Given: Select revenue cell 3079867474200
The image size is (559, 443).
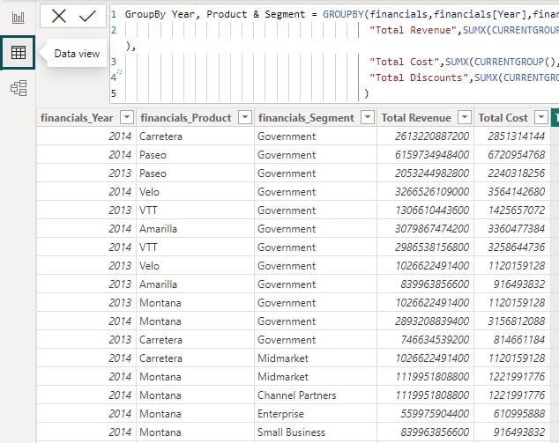Looking at the screenshot, I should tap(425, 229).
